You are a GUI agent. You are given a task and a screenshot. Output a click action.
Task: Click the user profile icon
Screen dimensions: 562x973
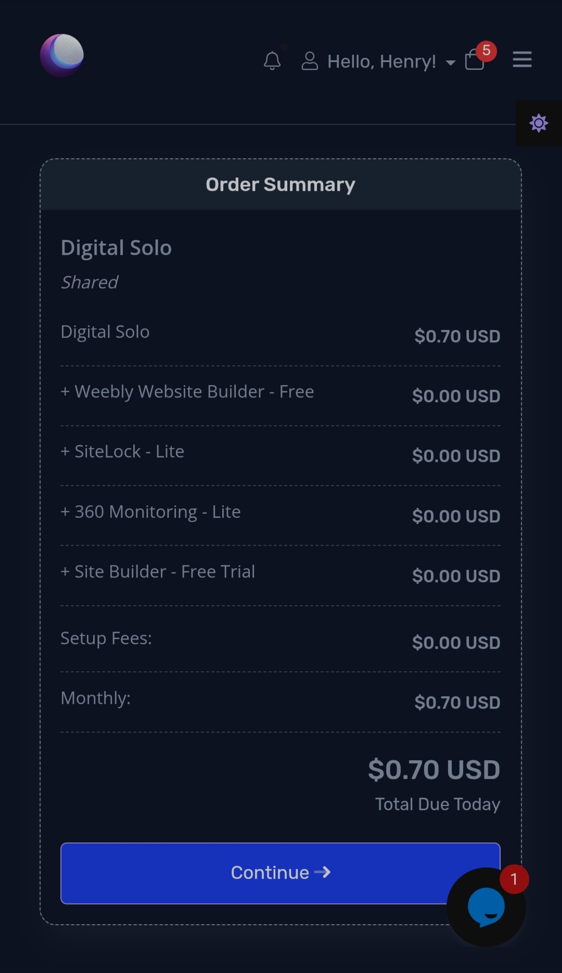click(311, 61)
